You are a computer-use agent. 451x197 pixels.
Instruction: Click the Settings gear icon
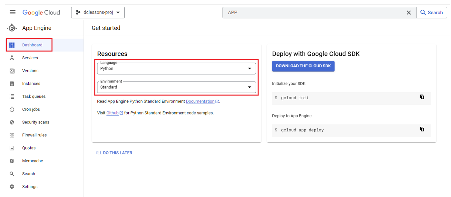(x=12, y=187)
